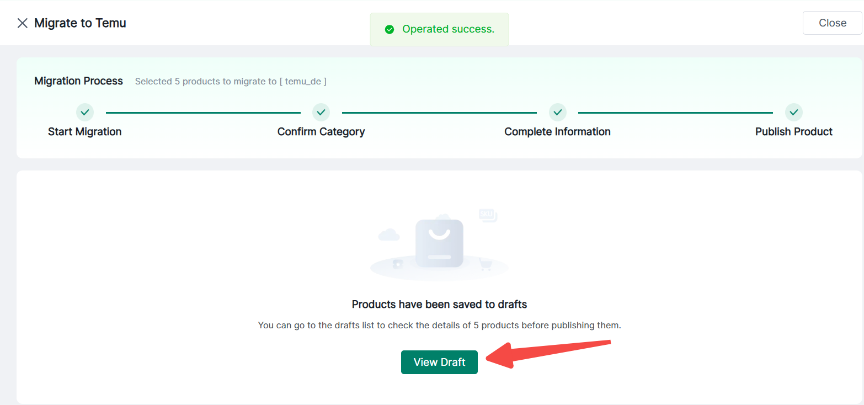Click the Confirm Category step checkmark circle
This screenshot has height=405, width=864.
coord(321,112)
